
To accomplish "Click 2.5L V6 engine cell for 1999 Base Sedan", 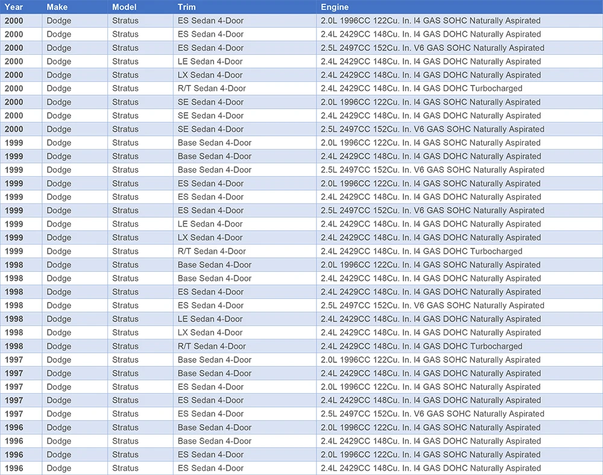I will click(459, 170).
